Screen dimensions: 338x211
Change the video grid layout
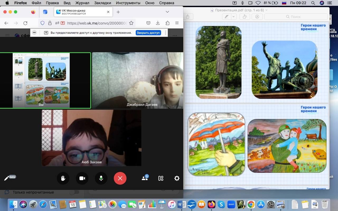[161, 178]
